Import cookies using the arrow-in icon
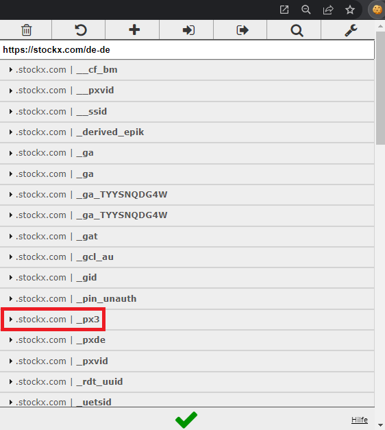This screenshot has height=430, width=385. coord(188,30)
